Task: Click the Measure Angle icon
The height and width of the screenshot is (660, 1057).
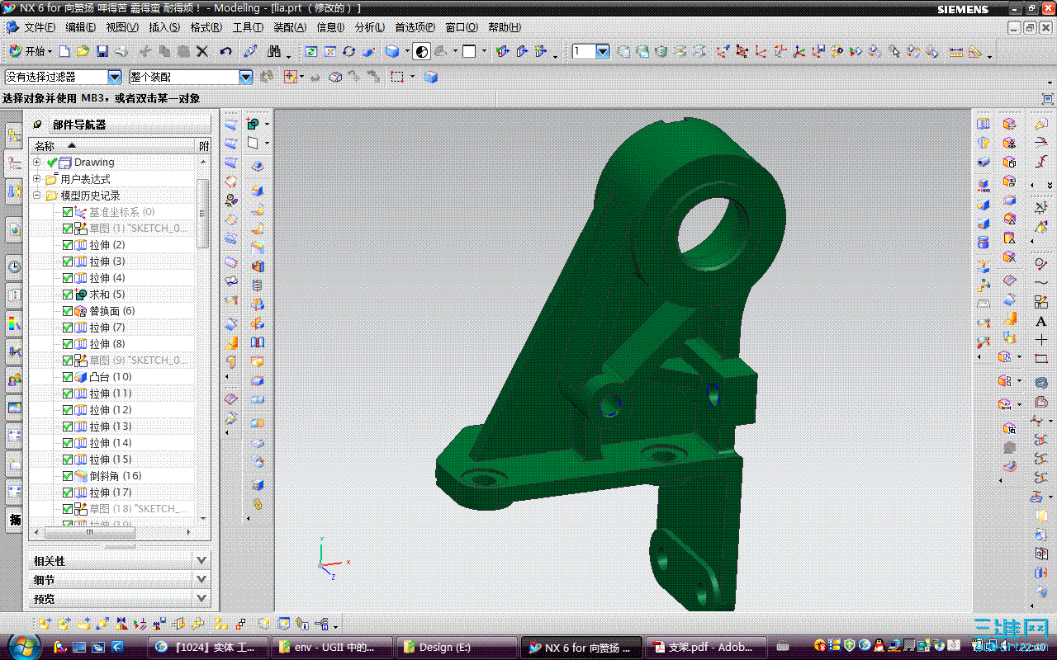Action: [x=975, y=51]
